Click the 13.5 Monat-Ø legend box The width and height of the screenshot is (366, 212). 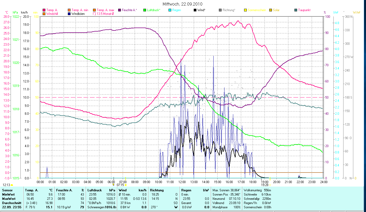click(94, 14)
